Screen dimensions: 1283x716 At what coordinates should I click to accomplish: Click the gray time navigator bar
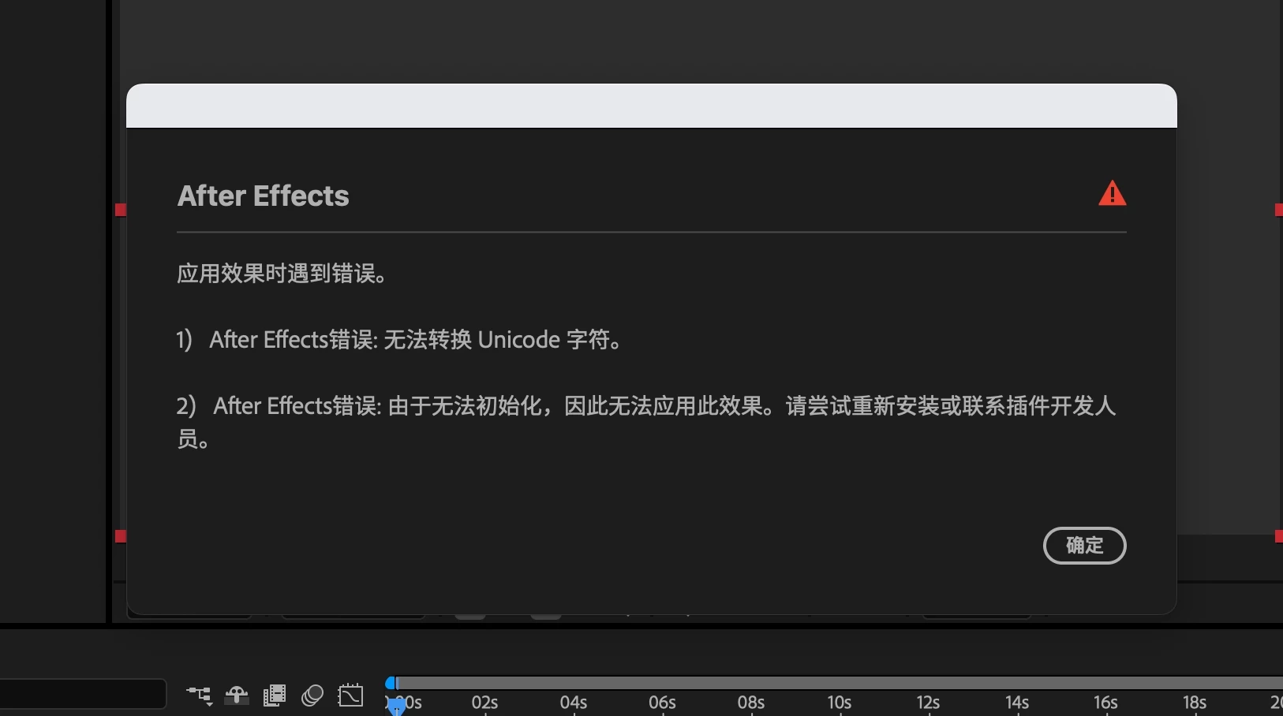(840, 683)
